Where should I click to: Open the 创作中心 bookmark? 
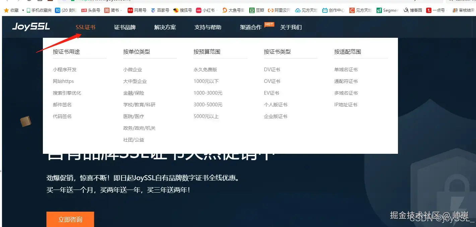(x=333, y=10)
